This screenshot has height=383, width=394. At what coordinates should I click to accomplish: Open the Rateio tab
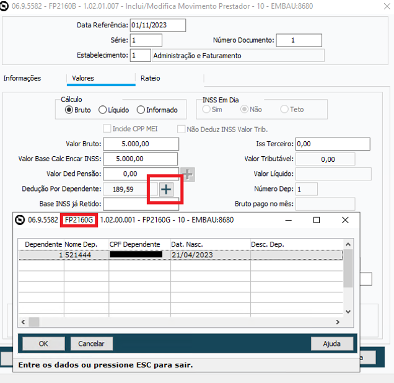tap(151, 78)
